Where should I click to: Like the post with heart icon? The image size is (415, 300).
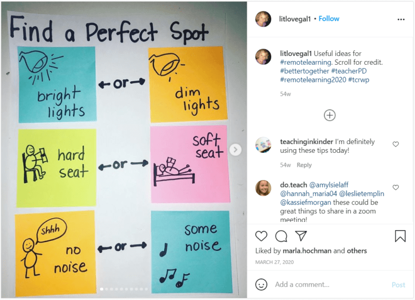click(261, 236)
